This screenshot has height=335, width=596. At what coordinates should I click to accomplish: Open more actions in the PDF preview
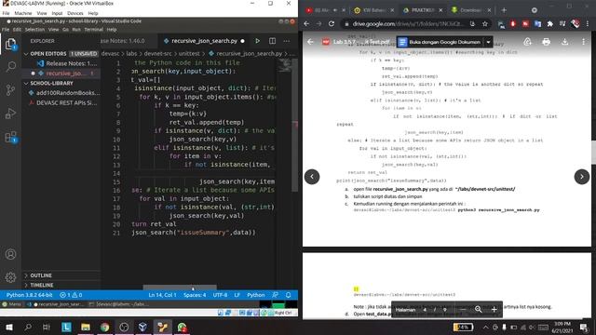coord(584,42)
